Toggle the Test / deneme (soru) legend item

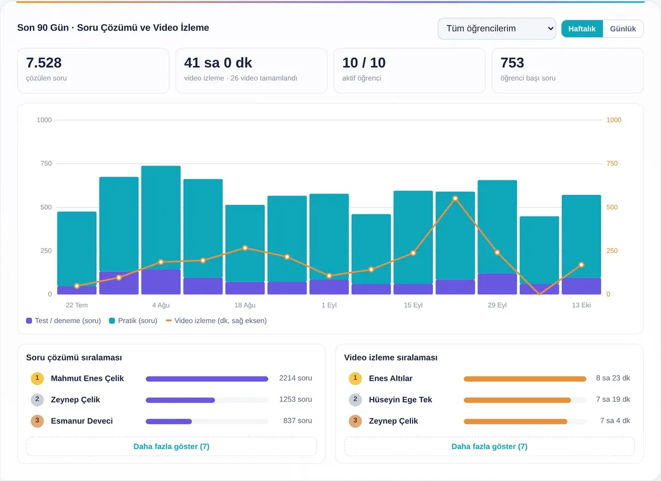63,320
